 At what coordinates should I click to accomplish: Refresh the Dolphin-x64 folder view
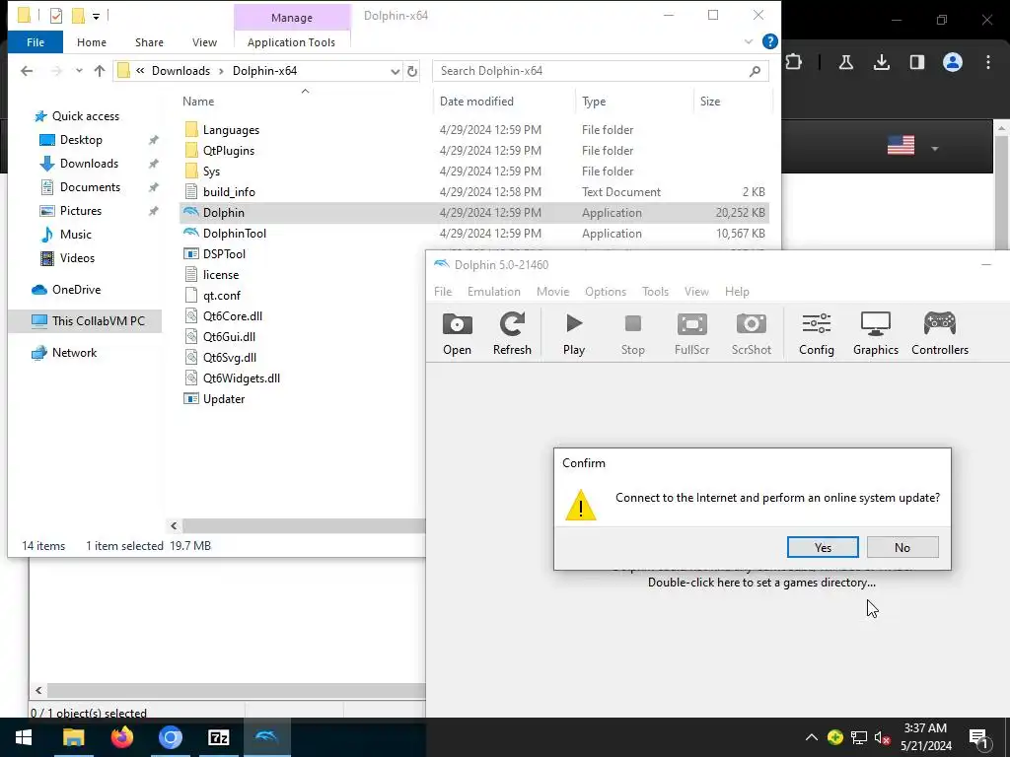412,71
